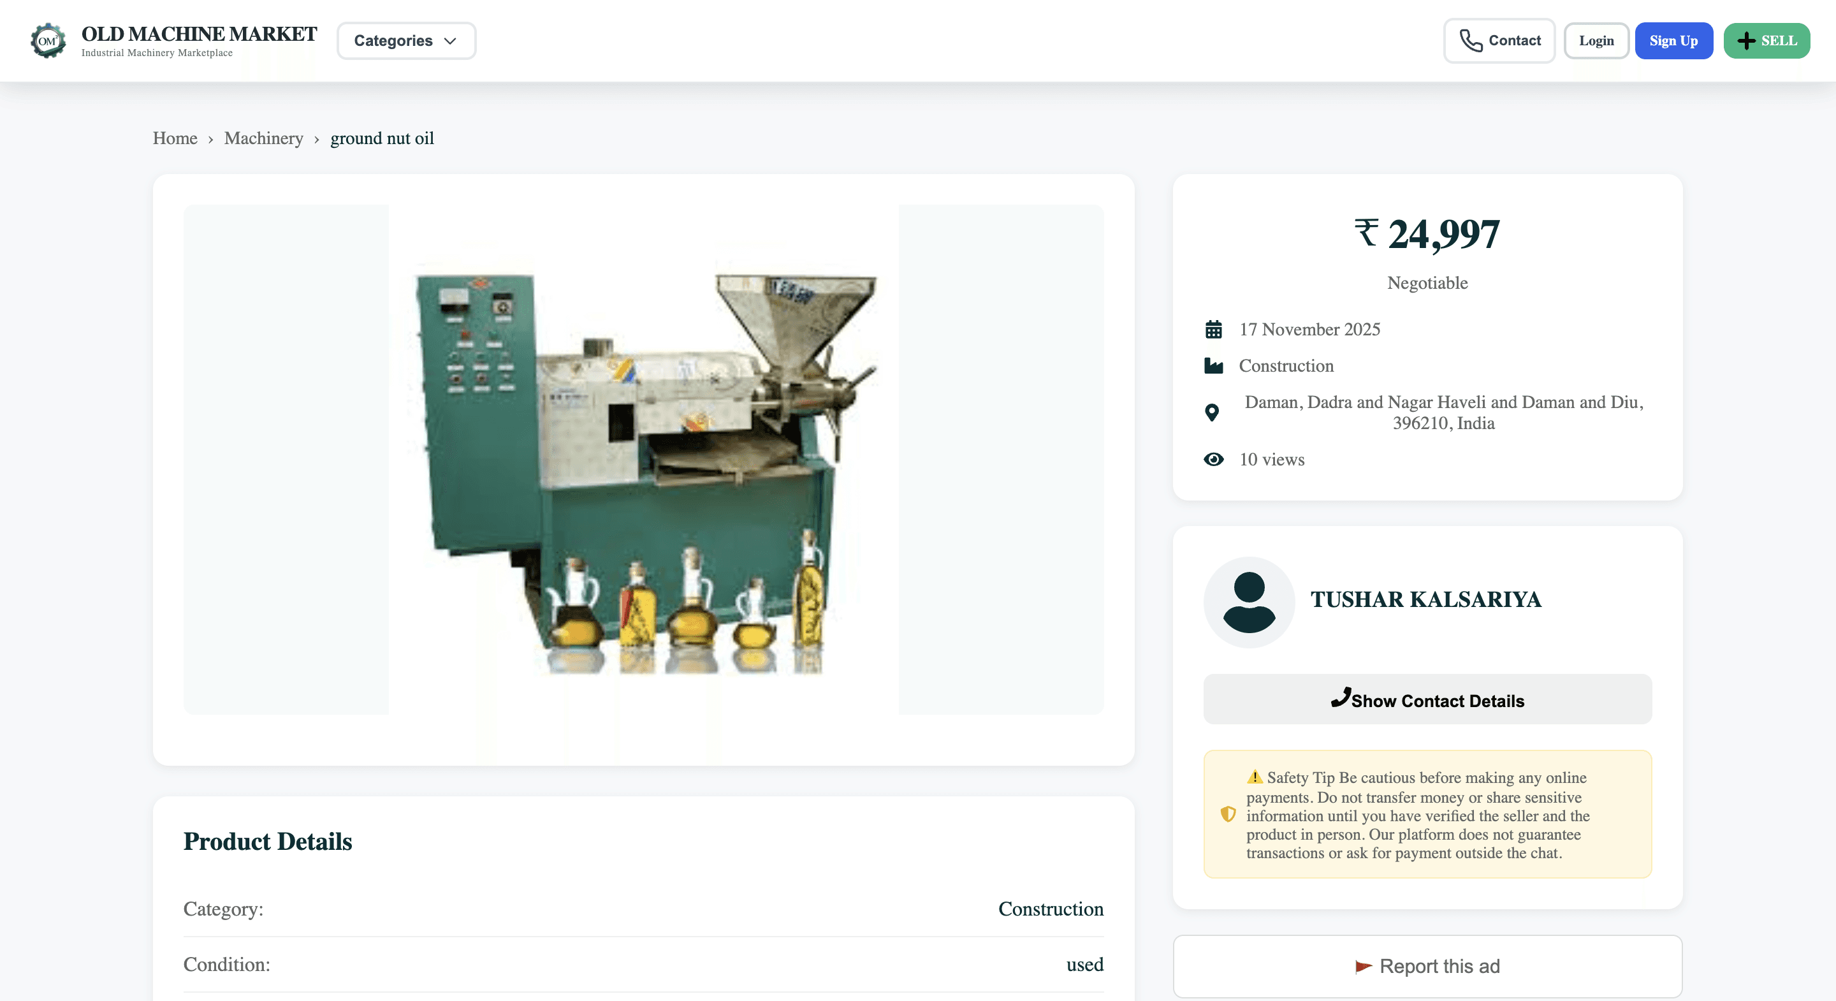
Task: Click the red flag icon in Report ad
Action: [x=1363, y=967]
